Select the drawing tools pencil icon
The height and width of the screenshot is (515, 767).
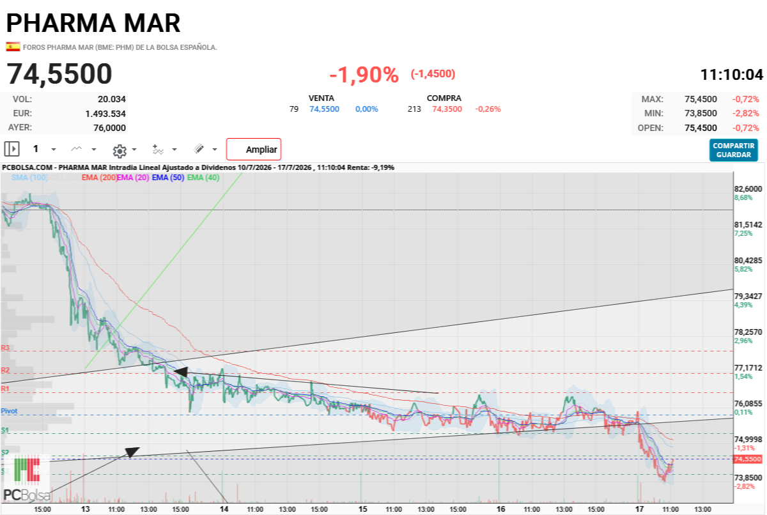(x=199, y=149)
